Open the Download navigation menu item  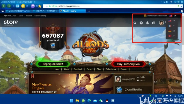[78, 69]
